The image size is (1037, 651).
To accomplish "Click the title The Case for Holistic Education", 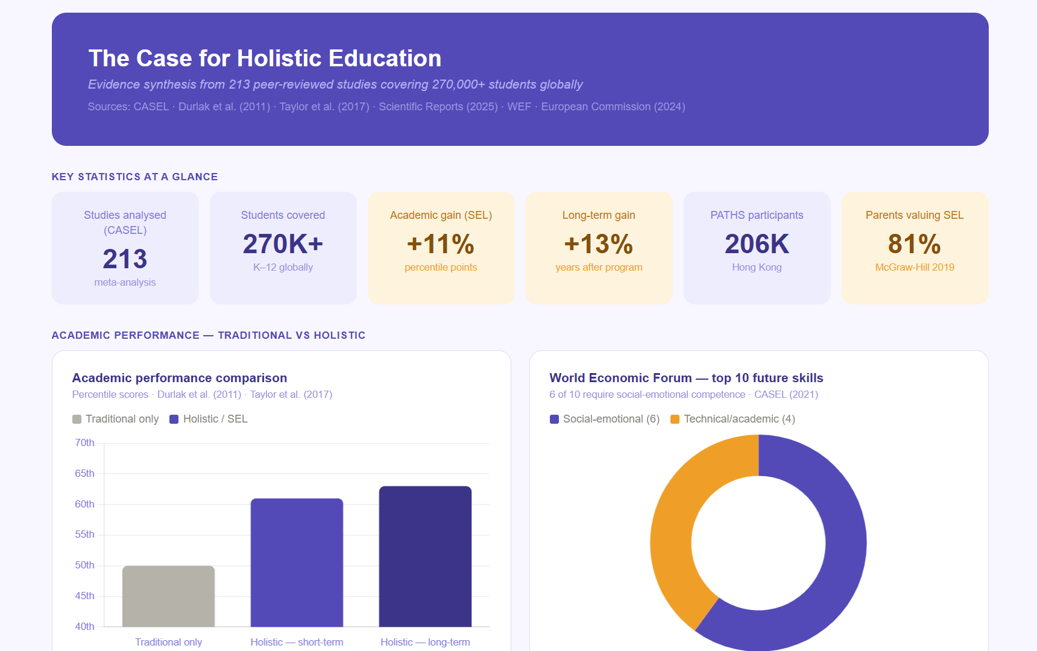I will click(x=265, y=58).
